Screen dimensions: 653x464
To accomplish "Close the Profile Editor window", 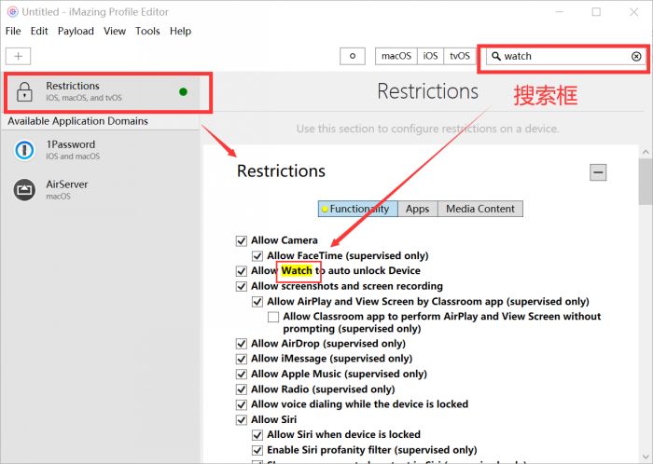I will coord(633,12).
